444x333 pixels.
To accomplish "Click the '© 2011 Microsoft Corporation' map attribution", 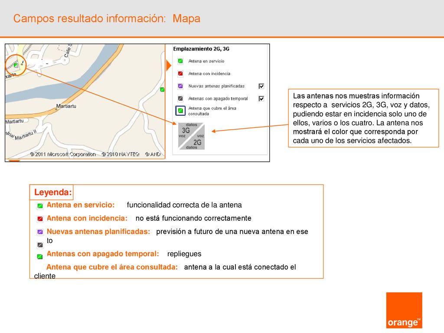I will pos(63,154).
